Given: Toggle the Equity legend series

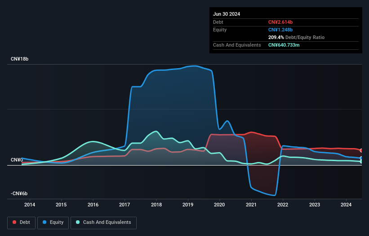Looking at the screenshot, I should point(53,222).
